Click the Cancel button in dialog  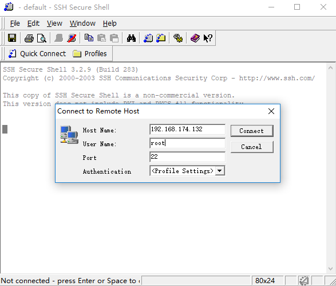pos(252,147)
